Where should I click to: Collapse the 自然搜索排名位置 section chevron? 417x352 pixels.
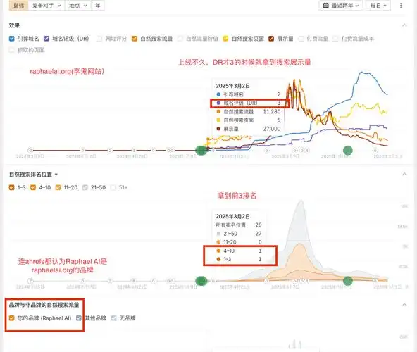(x=404, y=174)
